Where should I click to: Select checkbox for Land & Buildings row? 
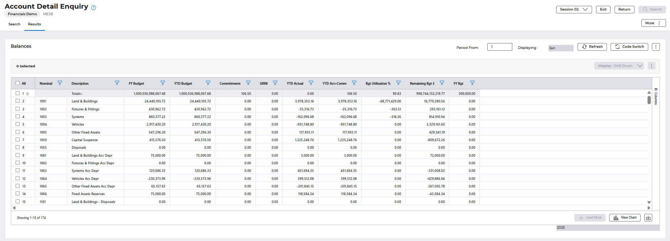pos(17,101)
